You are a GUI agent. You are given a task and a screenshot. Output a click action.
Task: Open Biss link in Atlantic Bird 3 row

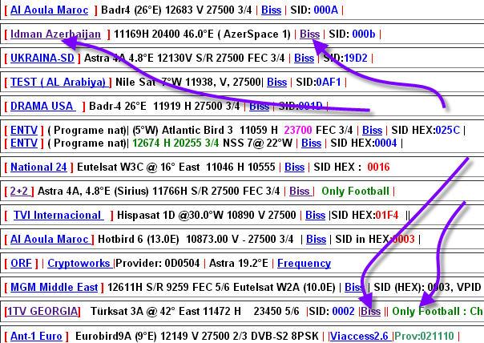click(x=373, y=131)
